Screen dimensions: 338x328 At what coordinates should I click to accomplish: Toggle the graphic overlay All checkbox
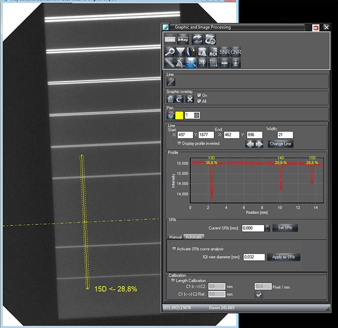point(199,101)
